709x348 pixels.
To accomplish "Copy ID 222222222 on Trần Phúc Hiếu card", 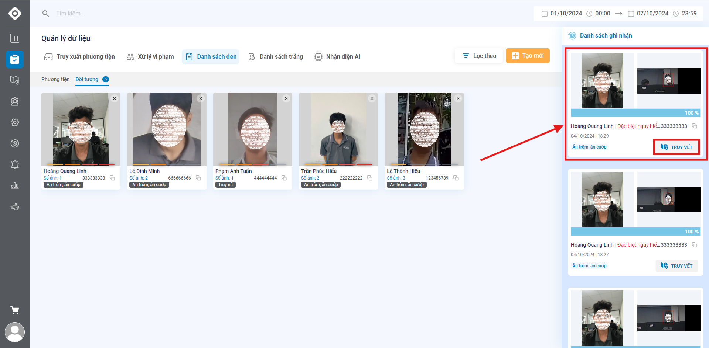I will click(x=370, y=178).
